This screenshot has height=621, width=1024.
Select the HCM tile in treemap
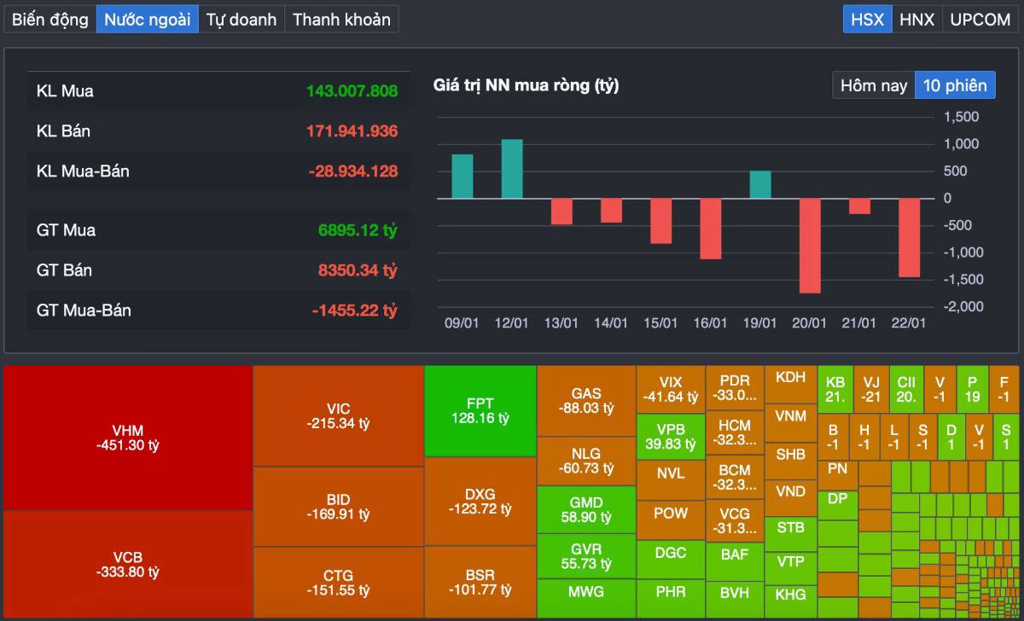click(735, 433)
